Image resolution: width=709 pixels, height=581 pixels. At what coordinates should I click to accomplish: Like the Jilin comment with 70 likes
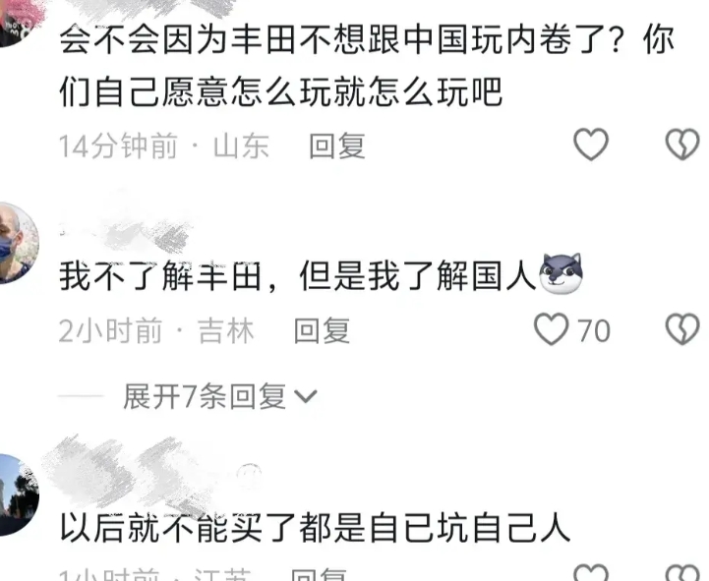click(x=552, y=329)
